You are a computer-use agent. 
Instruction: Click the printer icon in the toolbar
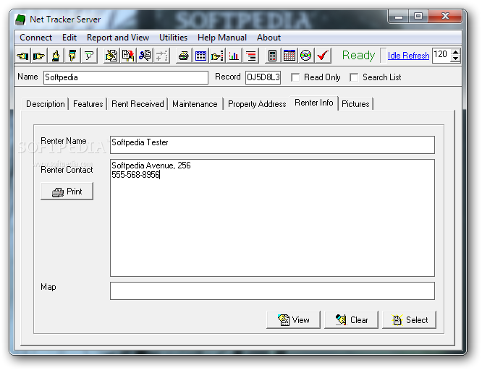[184, 56]
